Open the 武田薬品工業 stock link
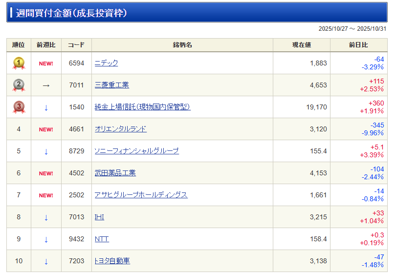Viewport: 396px width, 274px height. [x=115, y=172]
